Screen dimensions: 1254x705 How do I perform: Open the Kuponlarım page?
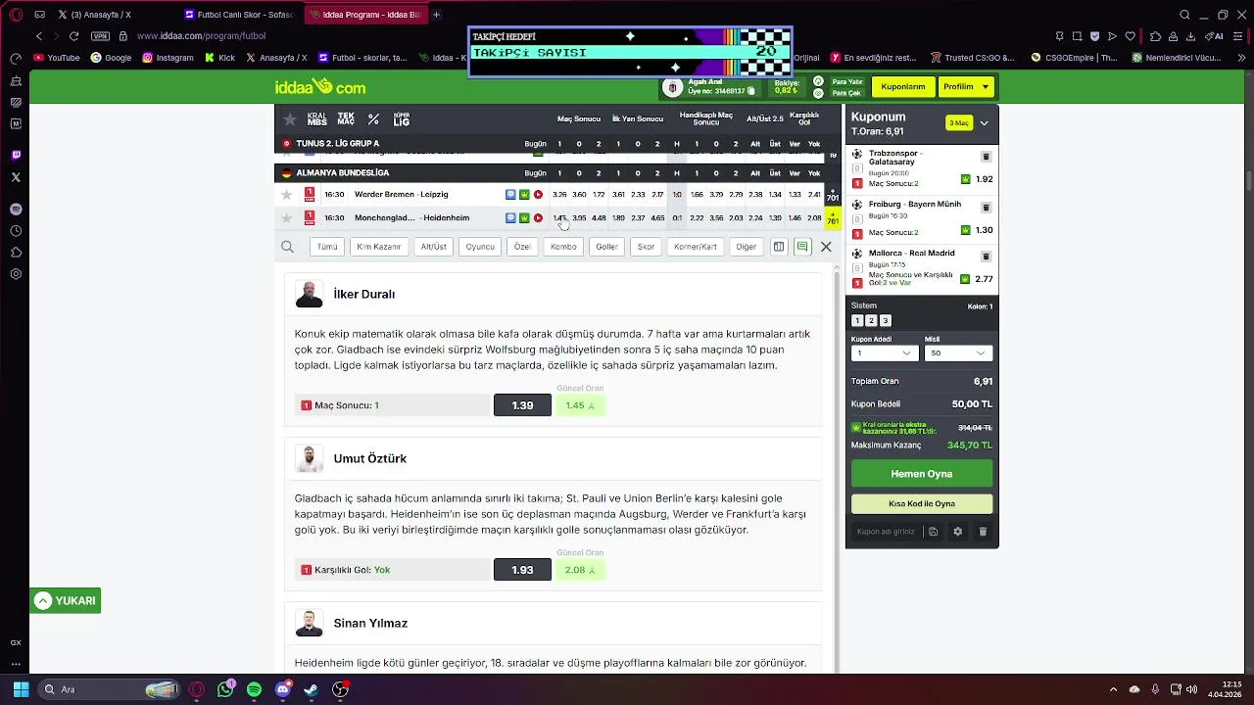tap(902, 87)
